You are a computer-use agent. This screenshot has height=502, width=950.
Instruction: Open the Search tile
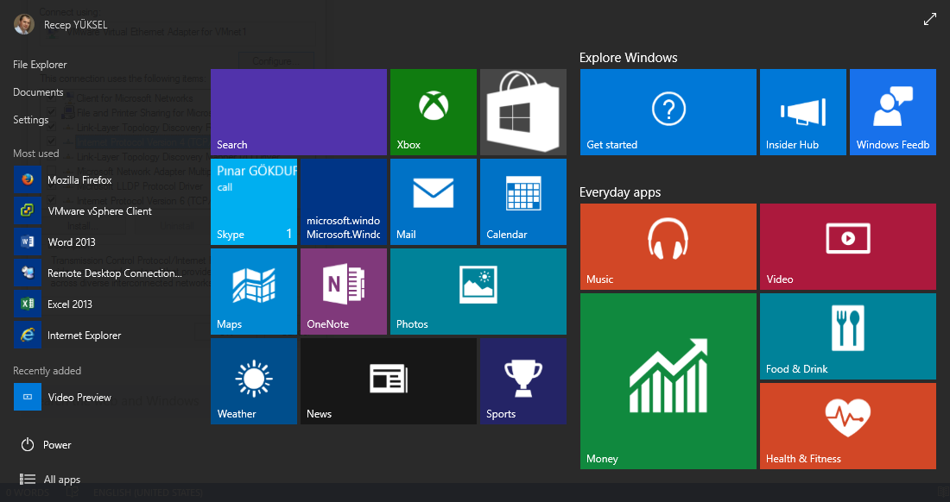299,112
